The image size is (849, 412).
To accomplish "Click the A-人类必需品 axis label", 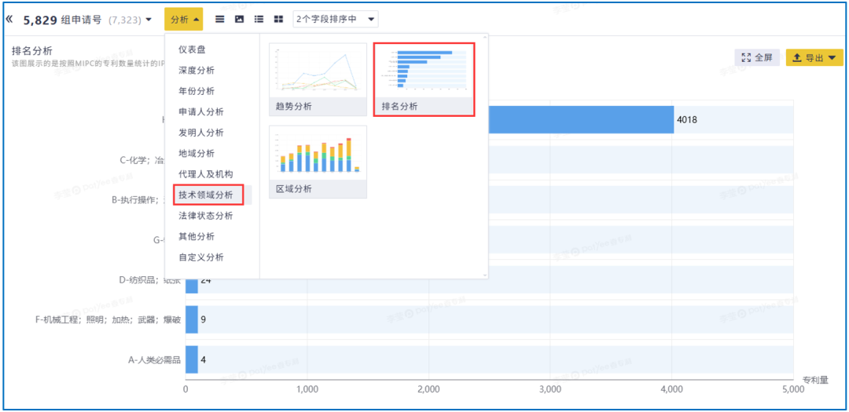I will tap(154, 359).
